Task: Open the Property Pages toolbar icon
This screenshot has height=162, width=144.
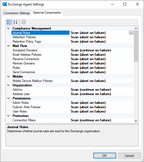Action: pyautogui.click(x=23, y=22)
